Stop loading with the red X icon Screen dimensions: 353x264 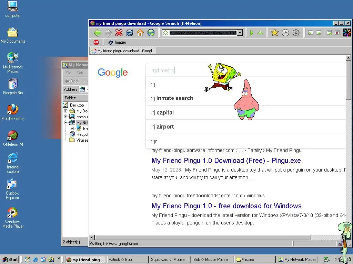point(119,33)
